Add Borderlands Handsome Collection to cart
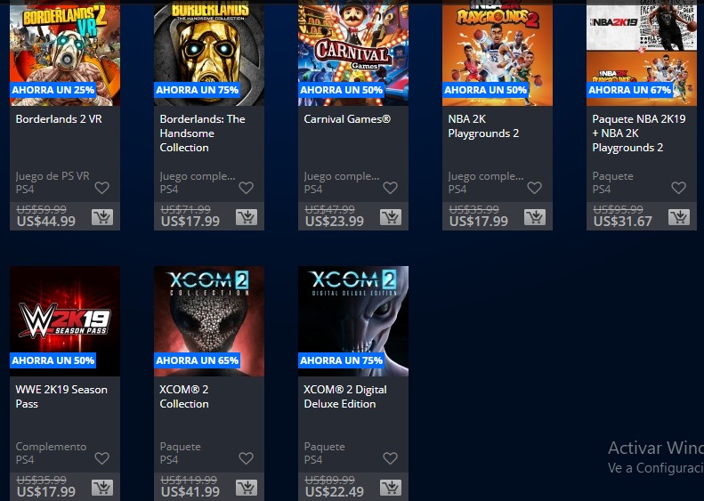 click(x=247, y=217)
